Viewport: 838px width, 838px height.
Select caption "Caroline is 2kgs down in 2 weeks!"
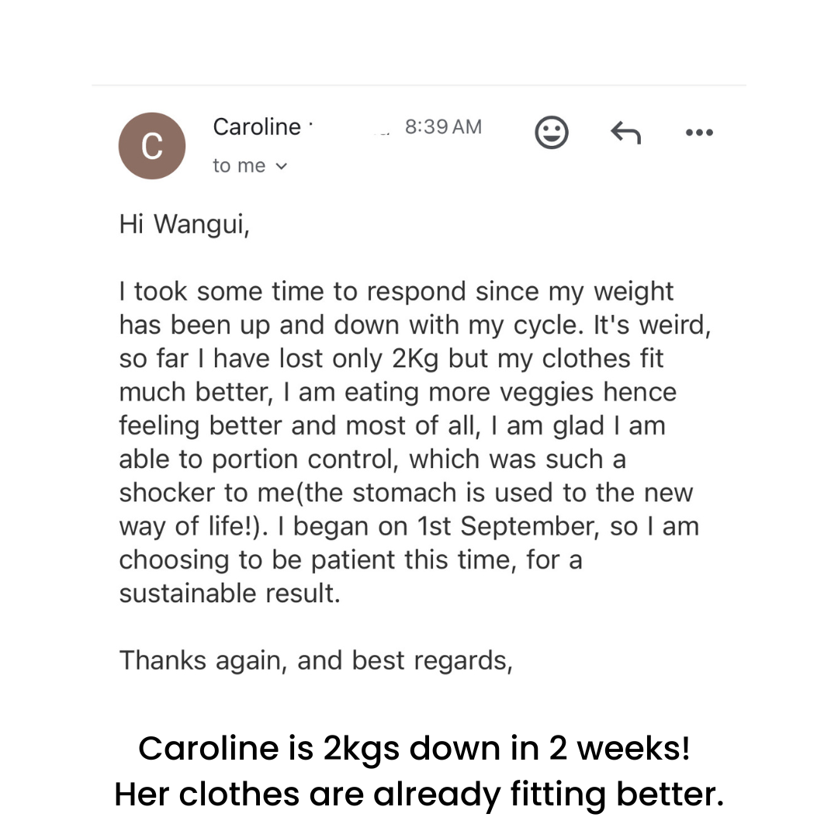414,748
